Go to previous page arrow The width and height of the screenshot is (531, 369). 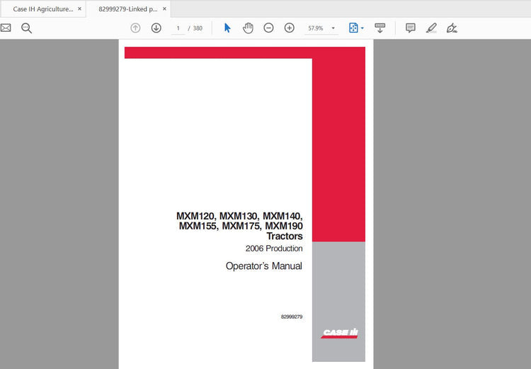135,28
